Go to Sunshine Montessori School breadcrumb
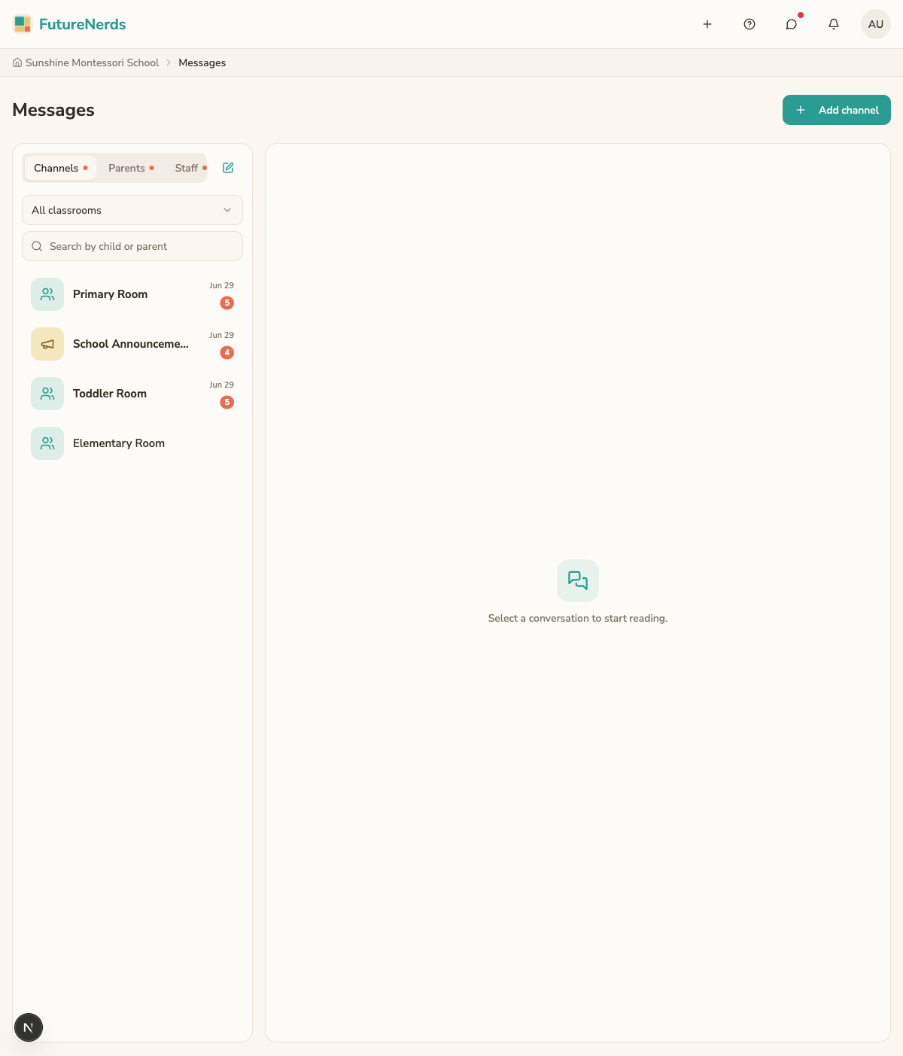This screenshot has width=903, height=1056. [92, 62]
